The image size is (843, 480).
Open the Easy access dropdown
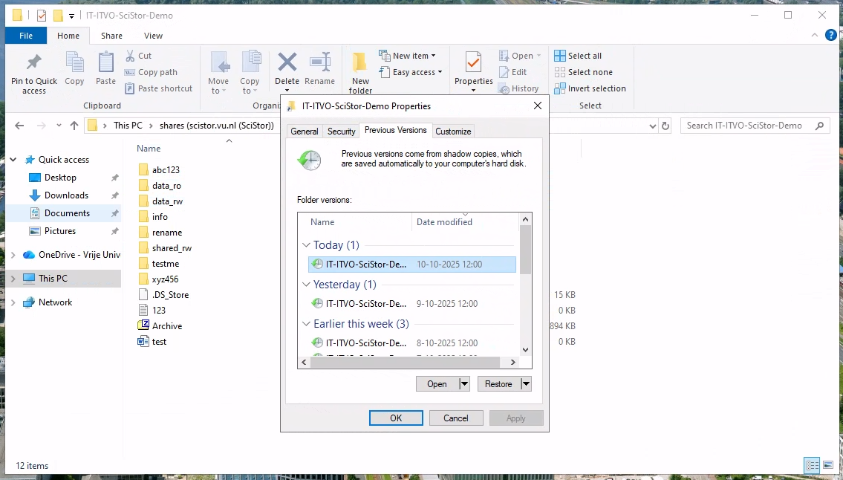[411, 72]
